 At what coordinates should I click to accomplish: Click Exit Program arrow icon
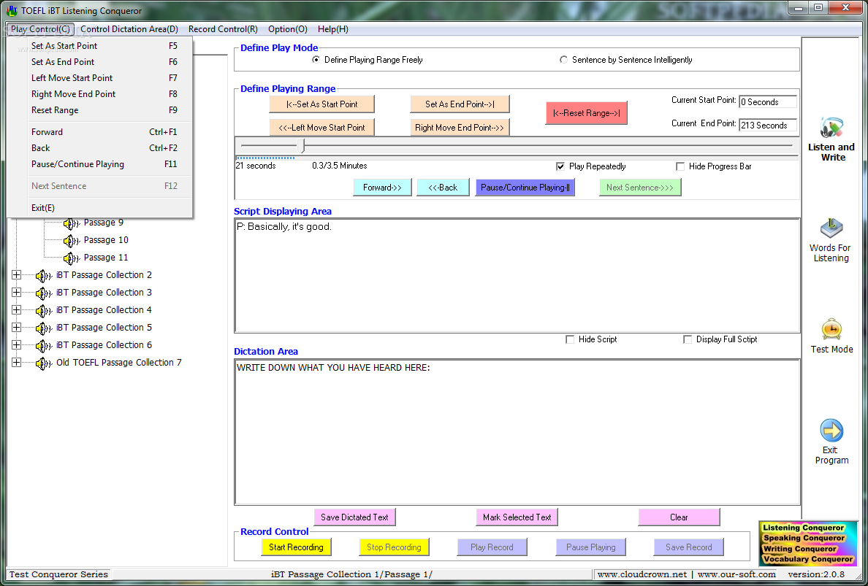[x=831, y=431]
